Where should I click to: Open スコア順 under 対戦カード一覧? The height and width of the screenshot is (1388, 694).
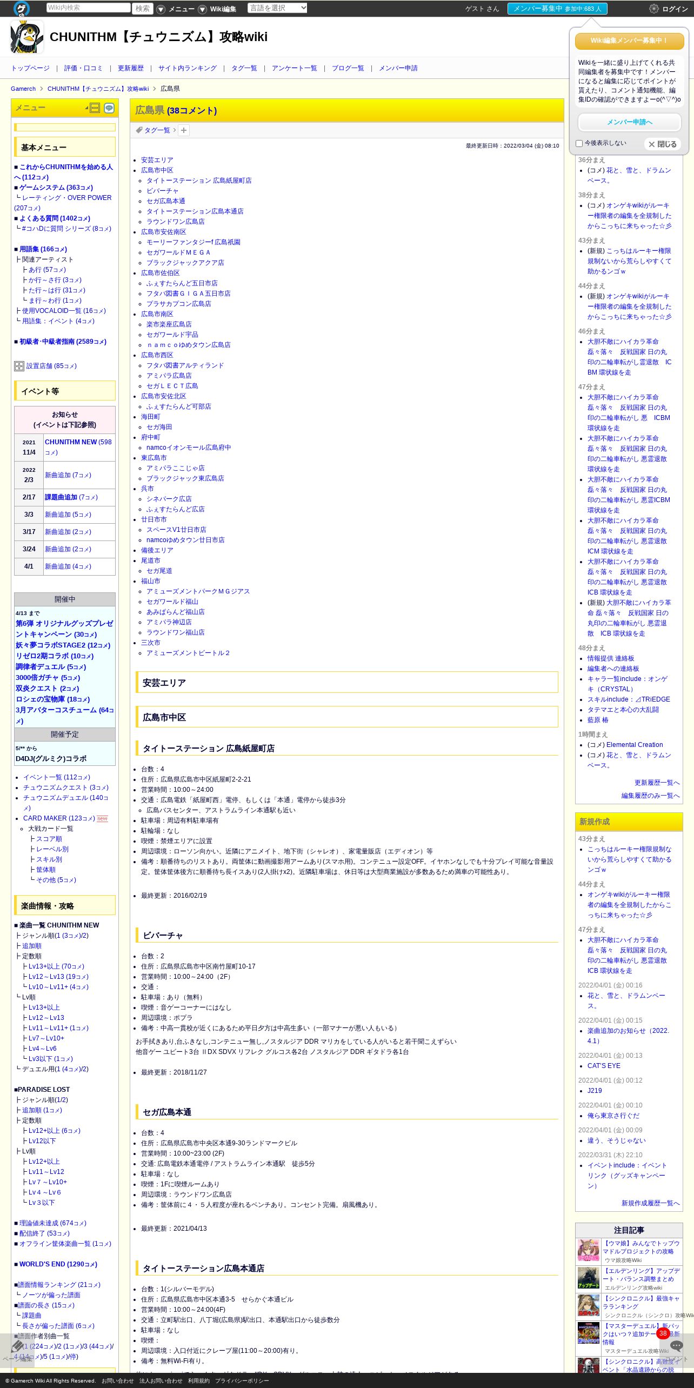coord(49,839)
